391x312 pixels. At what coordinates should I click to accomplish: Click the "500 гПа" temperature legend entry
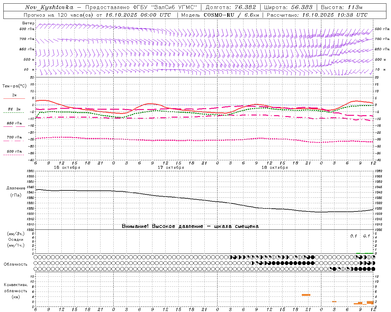[x=14, y=151]
